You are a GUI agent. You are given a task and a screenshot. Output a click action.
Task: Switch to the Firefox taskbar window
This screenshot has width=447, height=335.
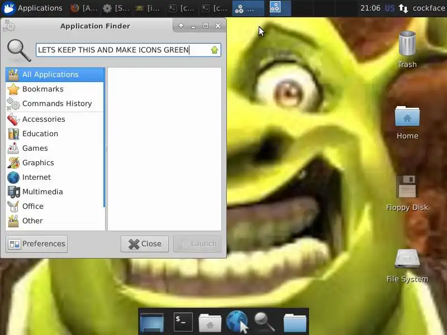(84, 8)
